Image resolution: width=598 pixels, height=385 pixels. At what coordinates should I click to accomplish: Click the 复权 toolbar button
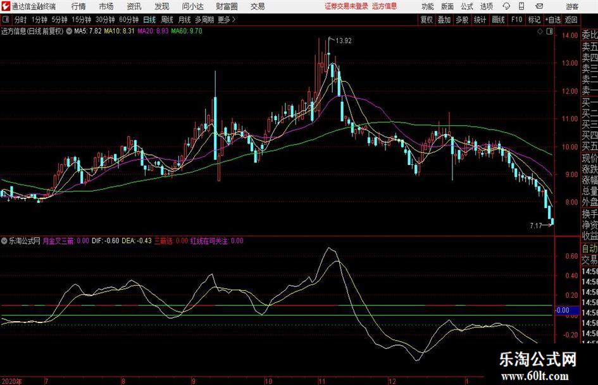(x=427, y=20)
